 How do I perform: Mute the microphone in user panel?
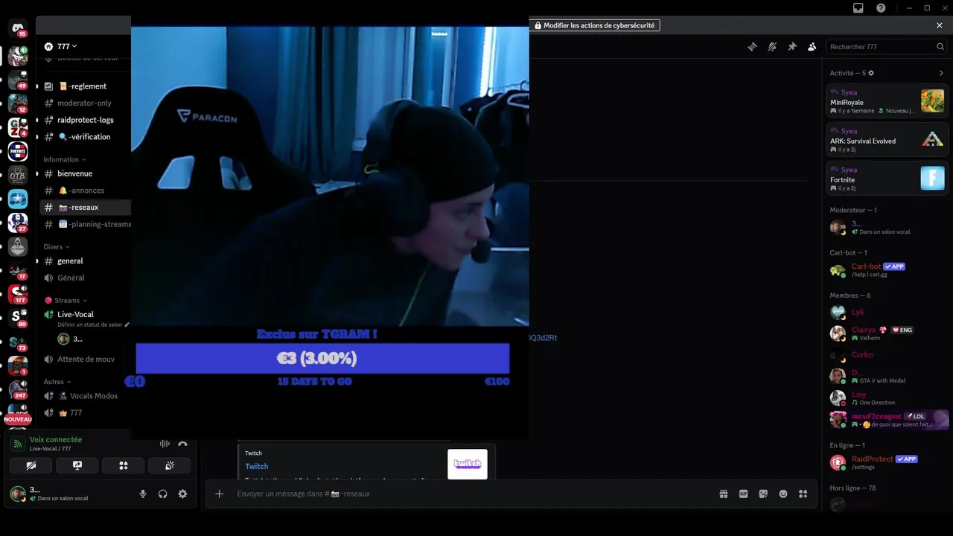pyautogui.click(x=143, y=494)
